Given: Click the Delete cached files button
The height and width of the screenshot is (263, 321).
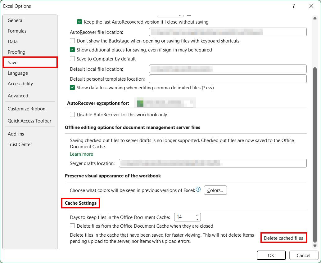Looking at the screenshot, I should [x=283, y=238].
